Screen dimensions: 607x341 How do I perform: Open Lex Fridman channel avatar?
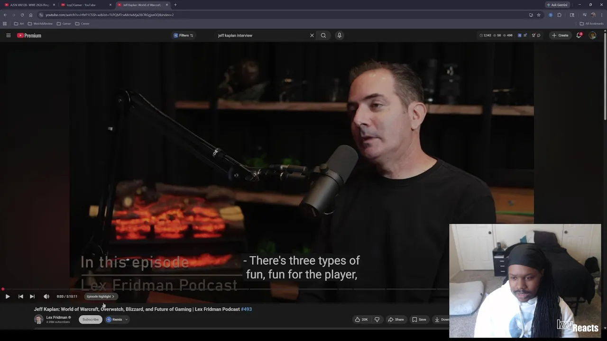(38, 320)
